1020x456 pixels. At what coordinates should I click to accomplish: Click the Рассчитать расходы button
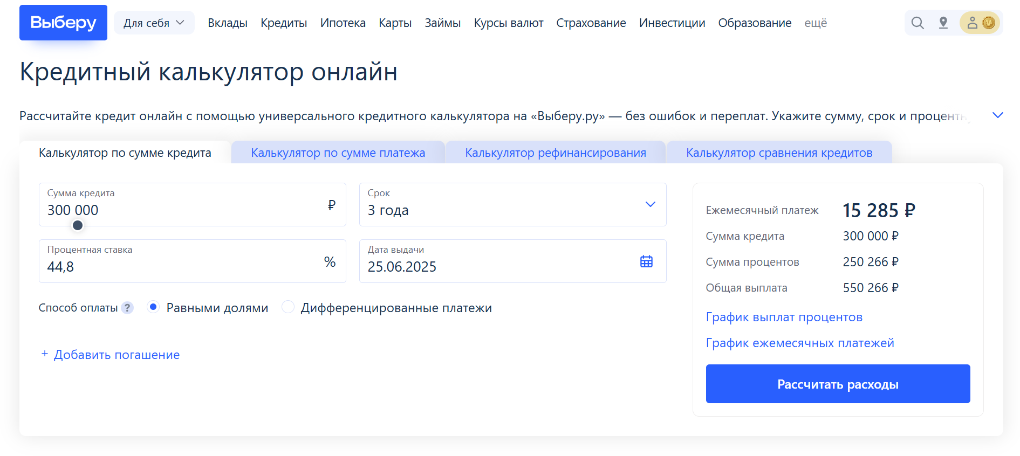click(x=837, y=384)
